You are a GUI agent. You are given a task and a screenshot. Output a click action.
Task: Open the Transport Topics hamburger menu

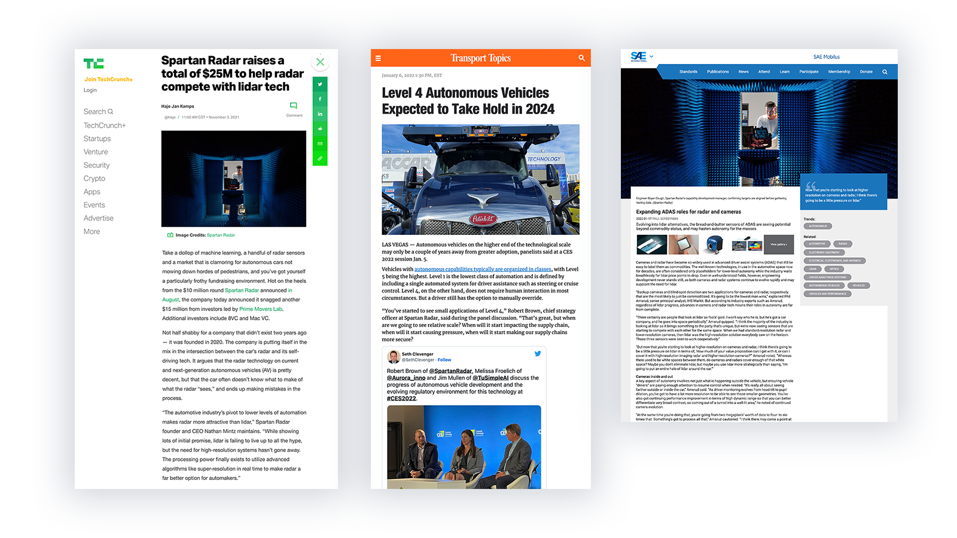click(378, 59)
